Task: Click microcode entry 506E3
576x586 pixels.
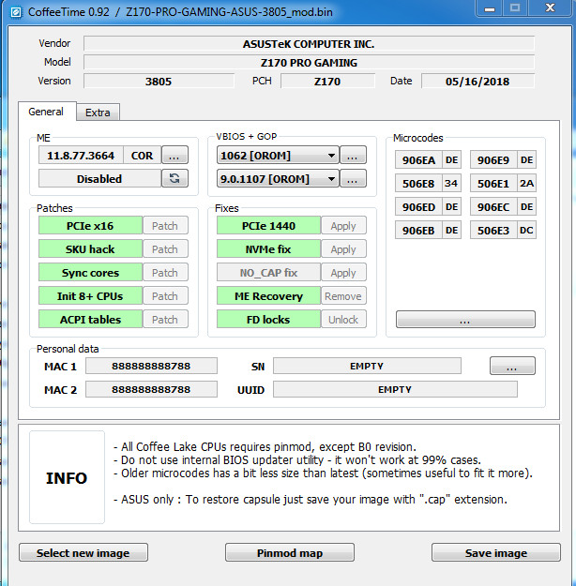Action: click(493, 231)
